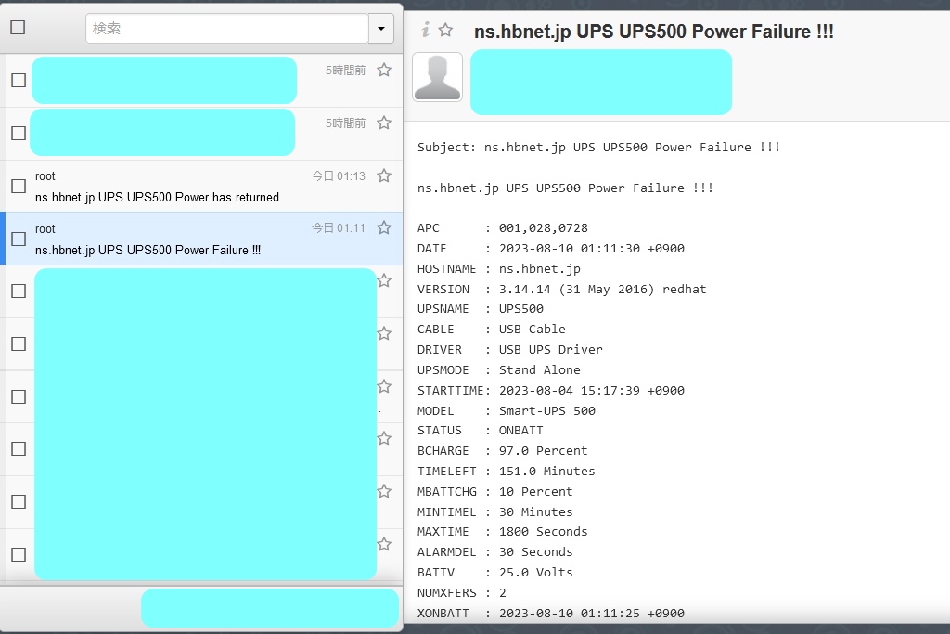Image resolution: width=950 pixels, height=634 pixels.
Task: Select the first 5時間前 email checkbox
Action: [x=19, y=80]
